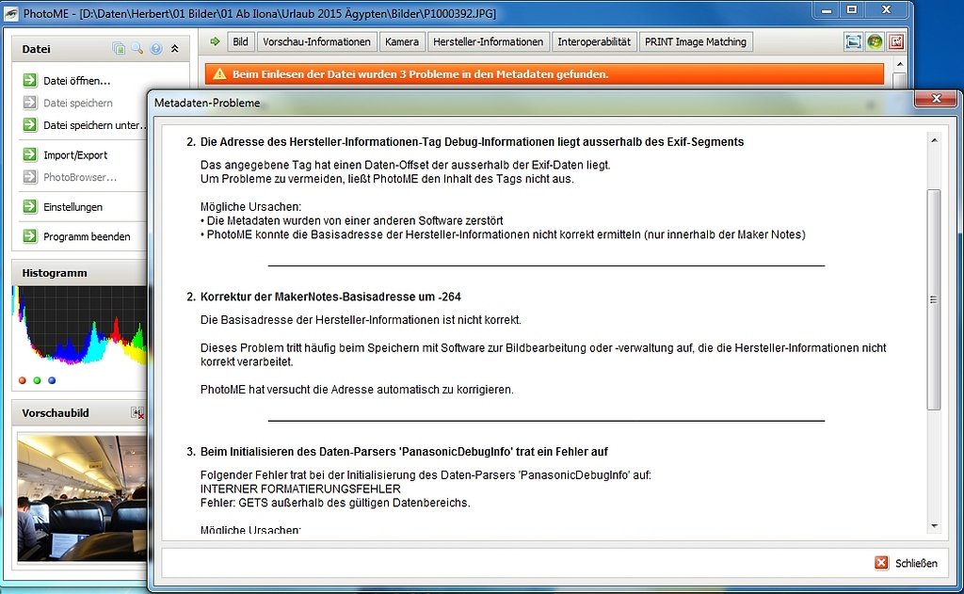Select the Kamera tab

401,41
